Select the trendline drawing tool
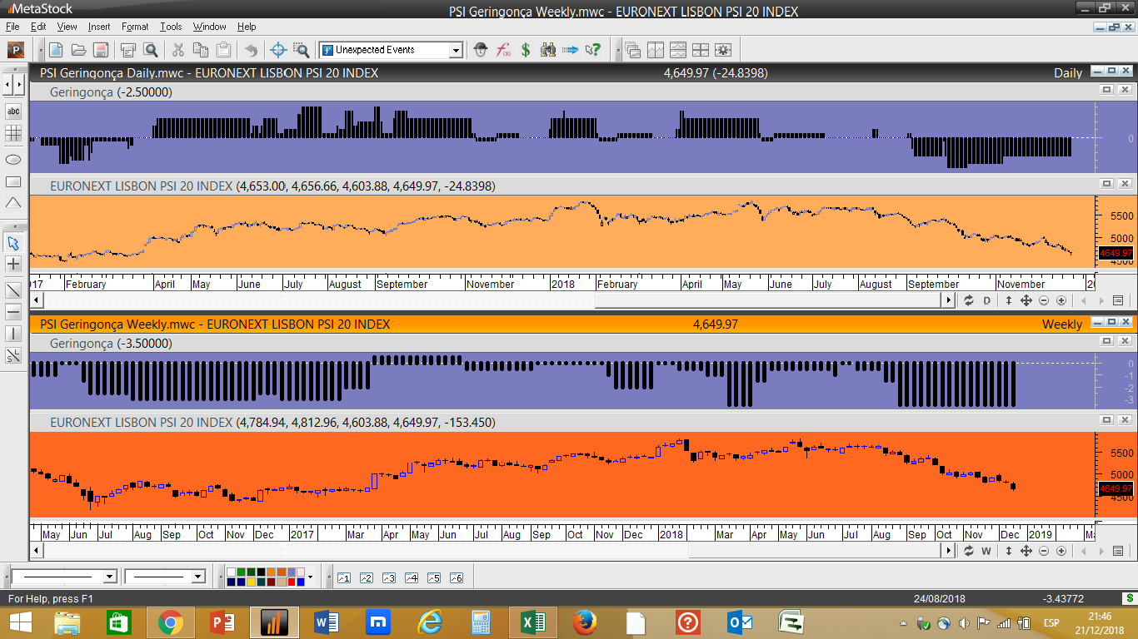This screenshot has height=639, width=1138. pos(13,290)
